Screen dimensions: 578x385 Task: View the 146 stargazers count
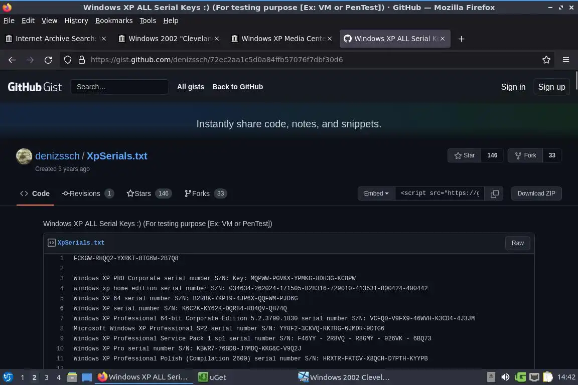tap(492, 155)
